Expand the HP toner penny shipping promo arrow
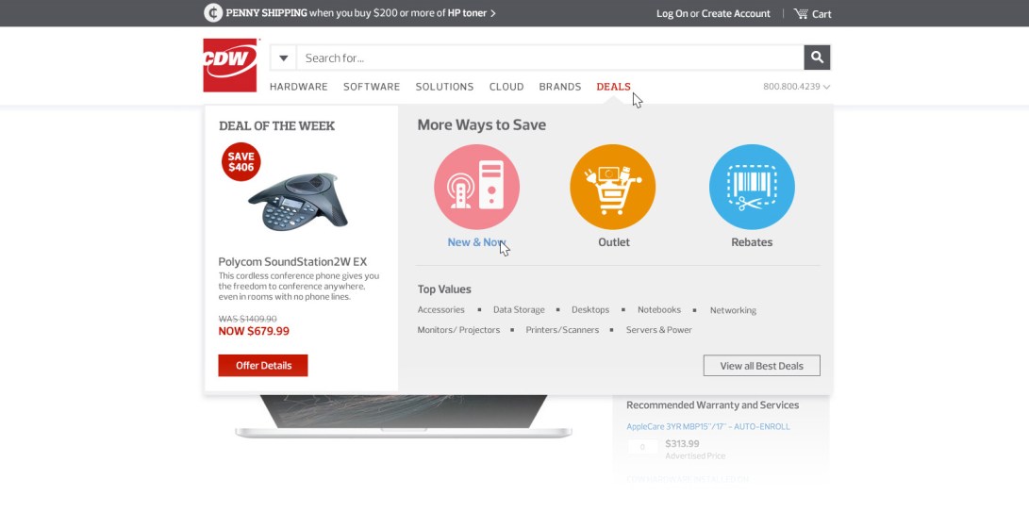This screenshot has width=1029, height=528. [493, 13]
